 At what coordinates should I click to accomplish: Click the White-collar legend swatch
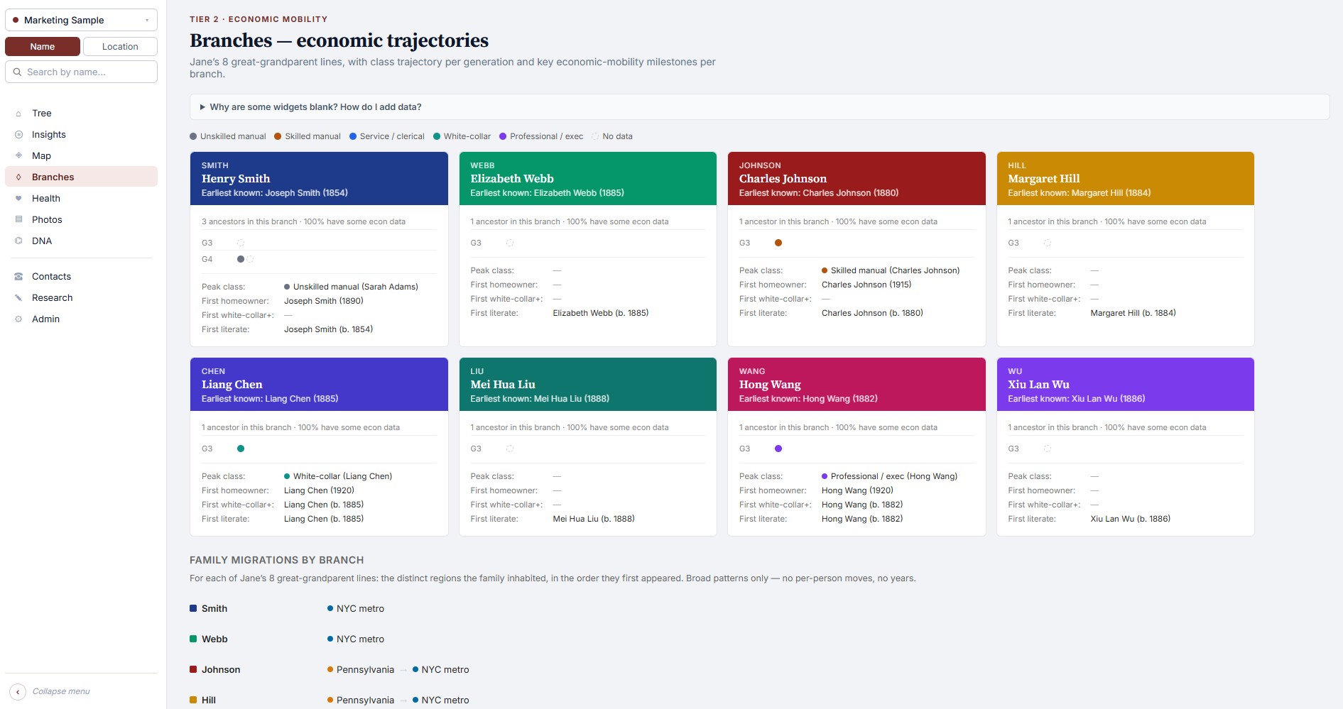[x=437, y=136]
